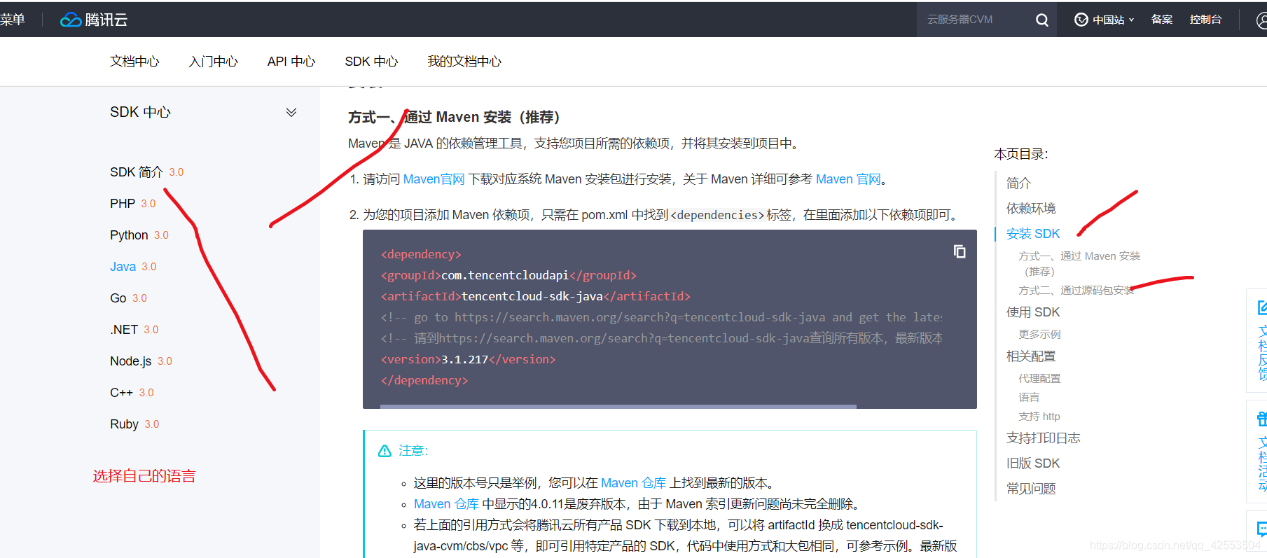Select .NET 3.0 SDK in sidebar
Screen dimensions: 1267x558
coord(134,330)
